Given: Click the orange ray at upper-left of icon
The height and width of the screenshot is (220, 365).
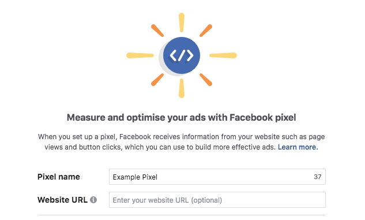Looking at the screenshot, I should [157, 31].
